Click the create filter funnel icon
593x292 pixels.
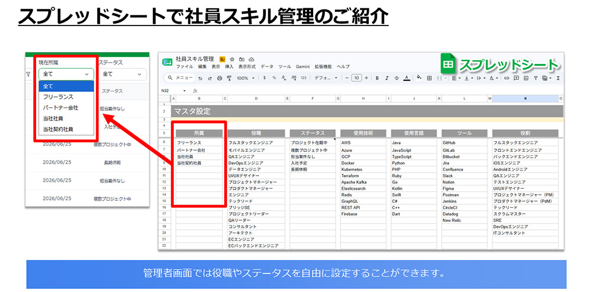(535, 78)
